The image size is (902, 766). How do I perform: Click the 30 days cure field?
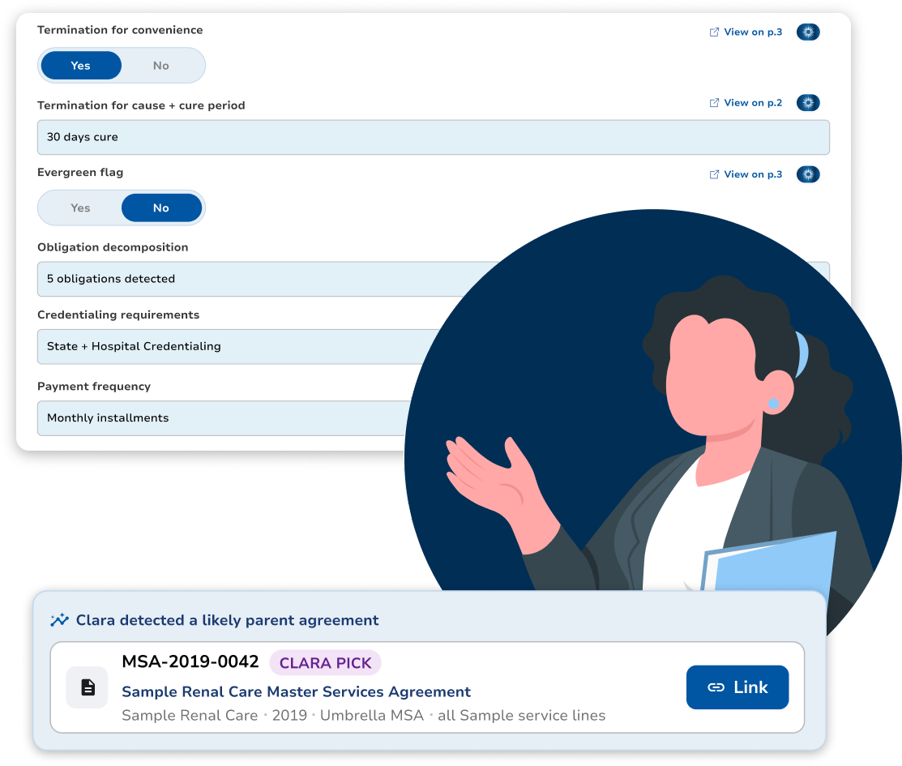point(433,137)
